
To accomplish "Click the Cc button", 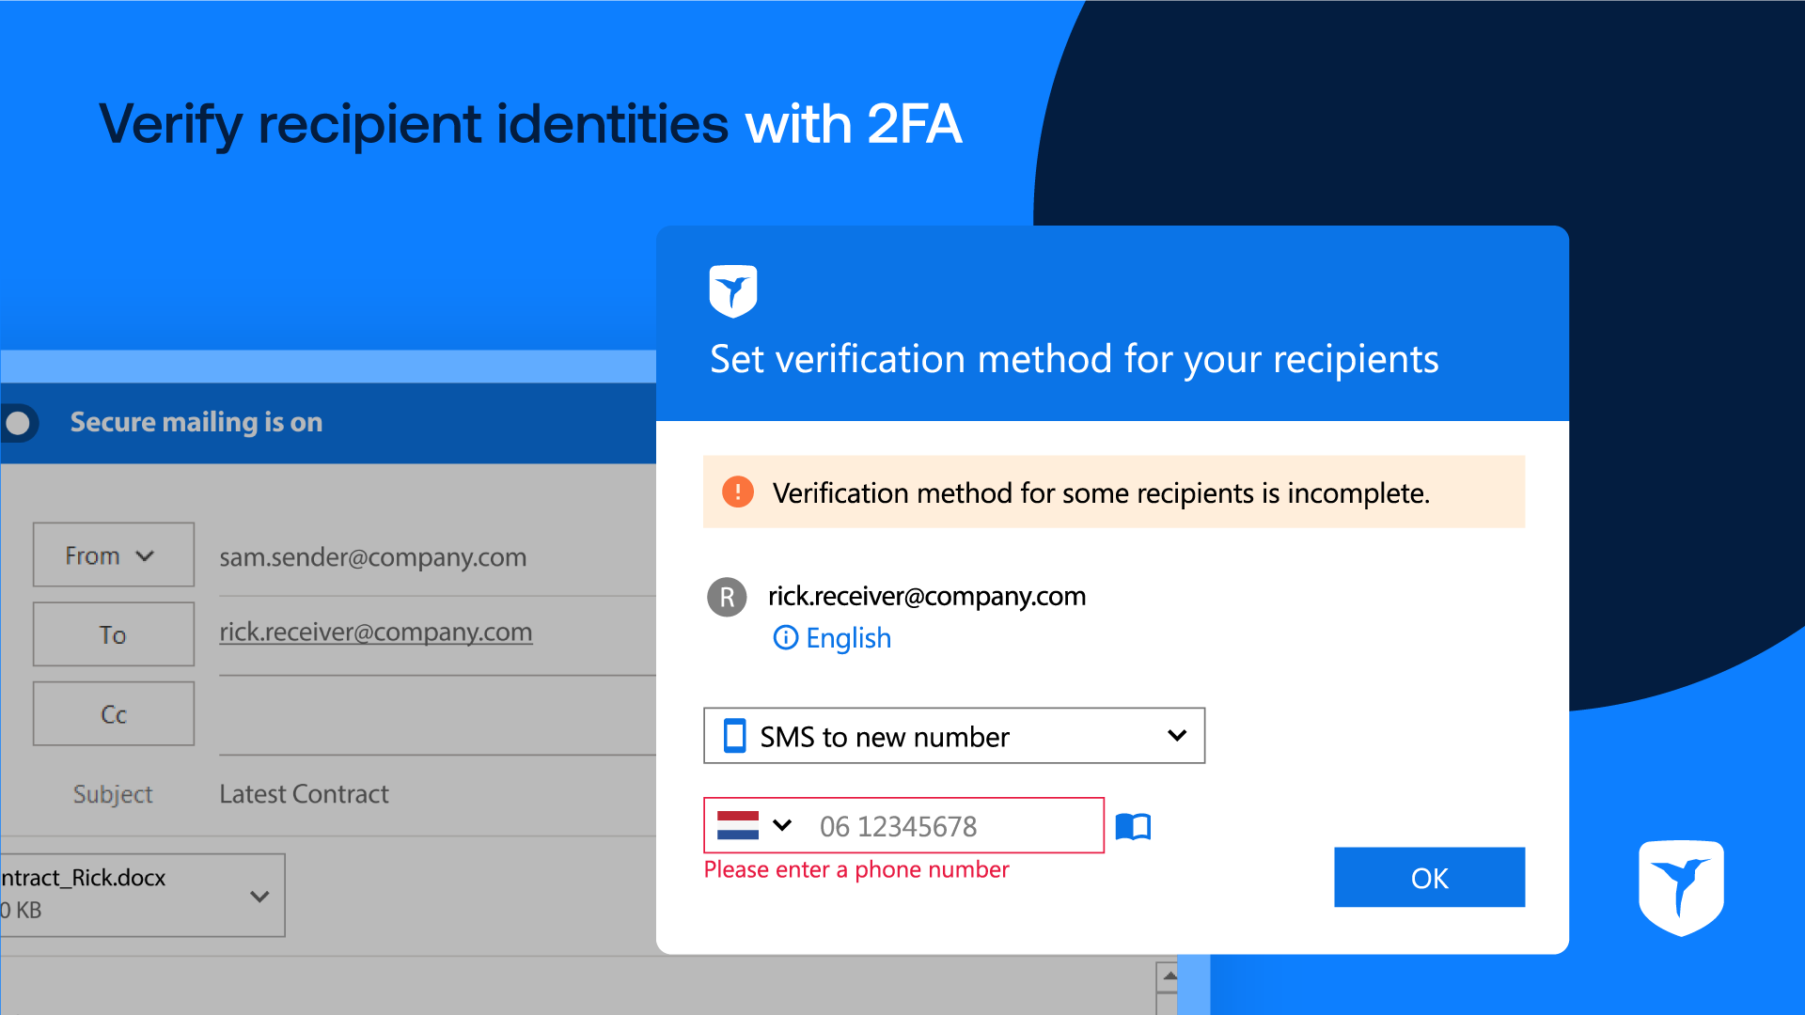I will click(114, 714).
